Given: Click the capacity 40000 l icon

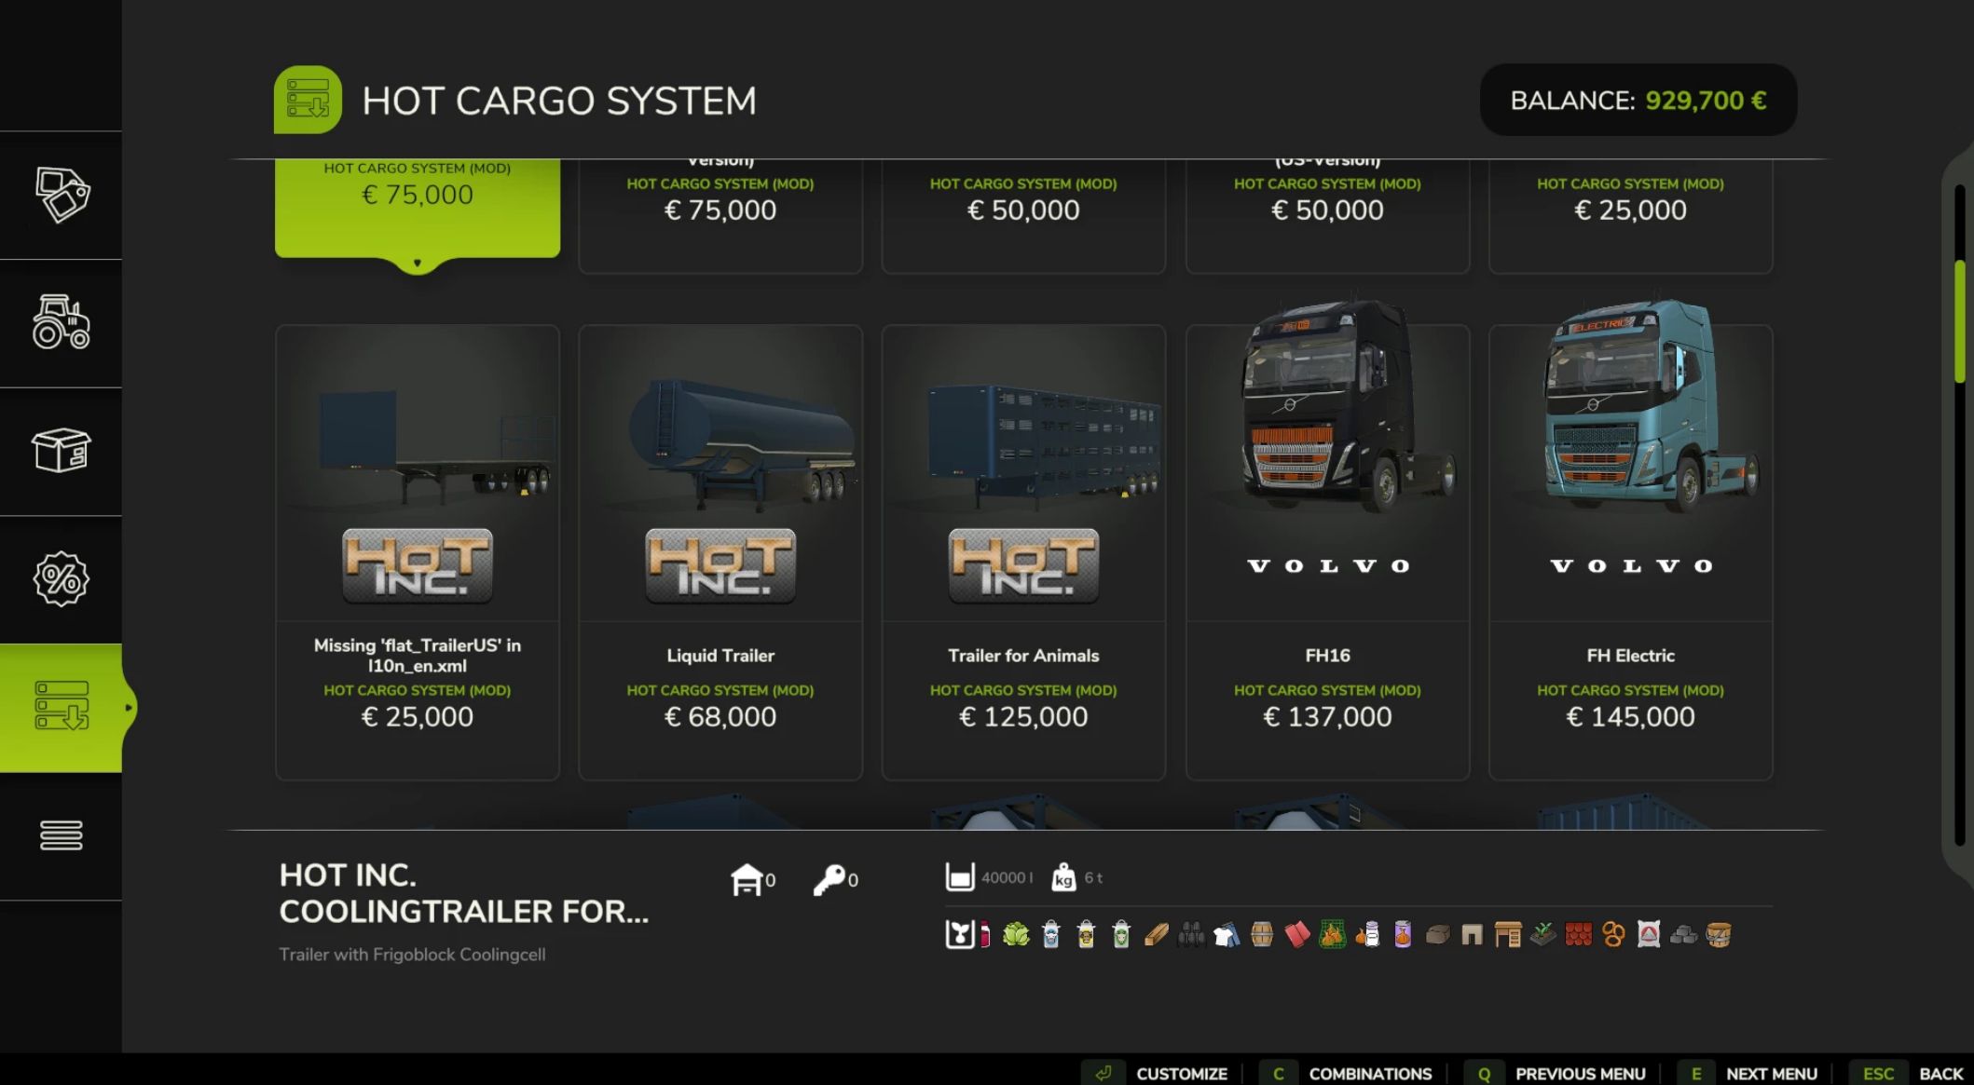Looking at the screenshot, I should 959,877.
